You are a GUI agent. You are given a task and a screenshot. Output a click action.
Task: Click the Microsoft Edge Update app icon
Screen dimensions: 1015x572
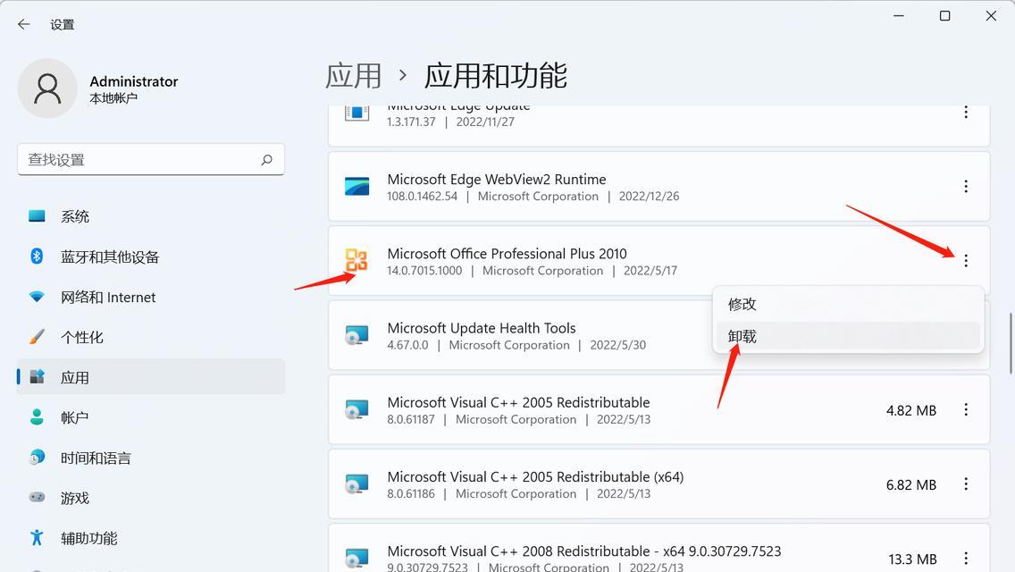coord(357,114)
